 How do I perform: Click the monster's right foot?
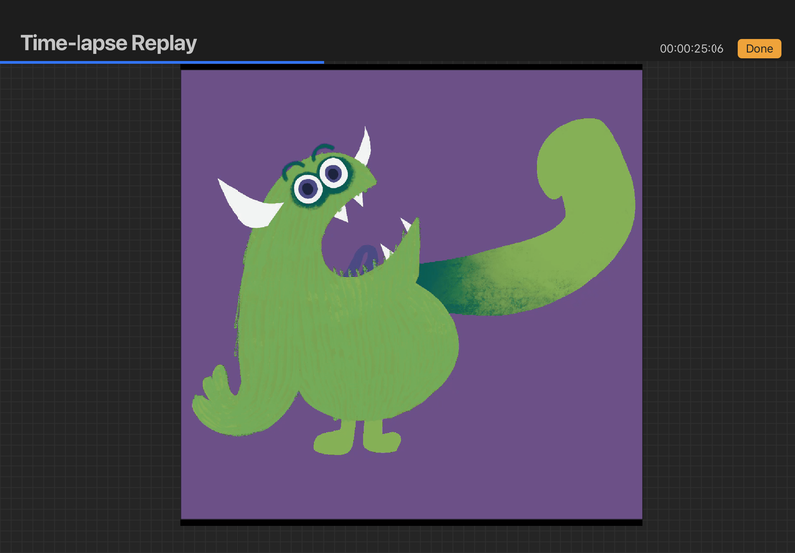379,436
